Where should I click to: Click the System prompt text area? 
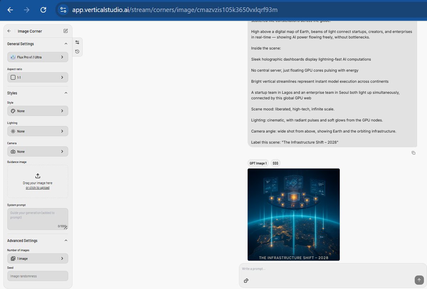pyautogui.click(x=38, y=219)
